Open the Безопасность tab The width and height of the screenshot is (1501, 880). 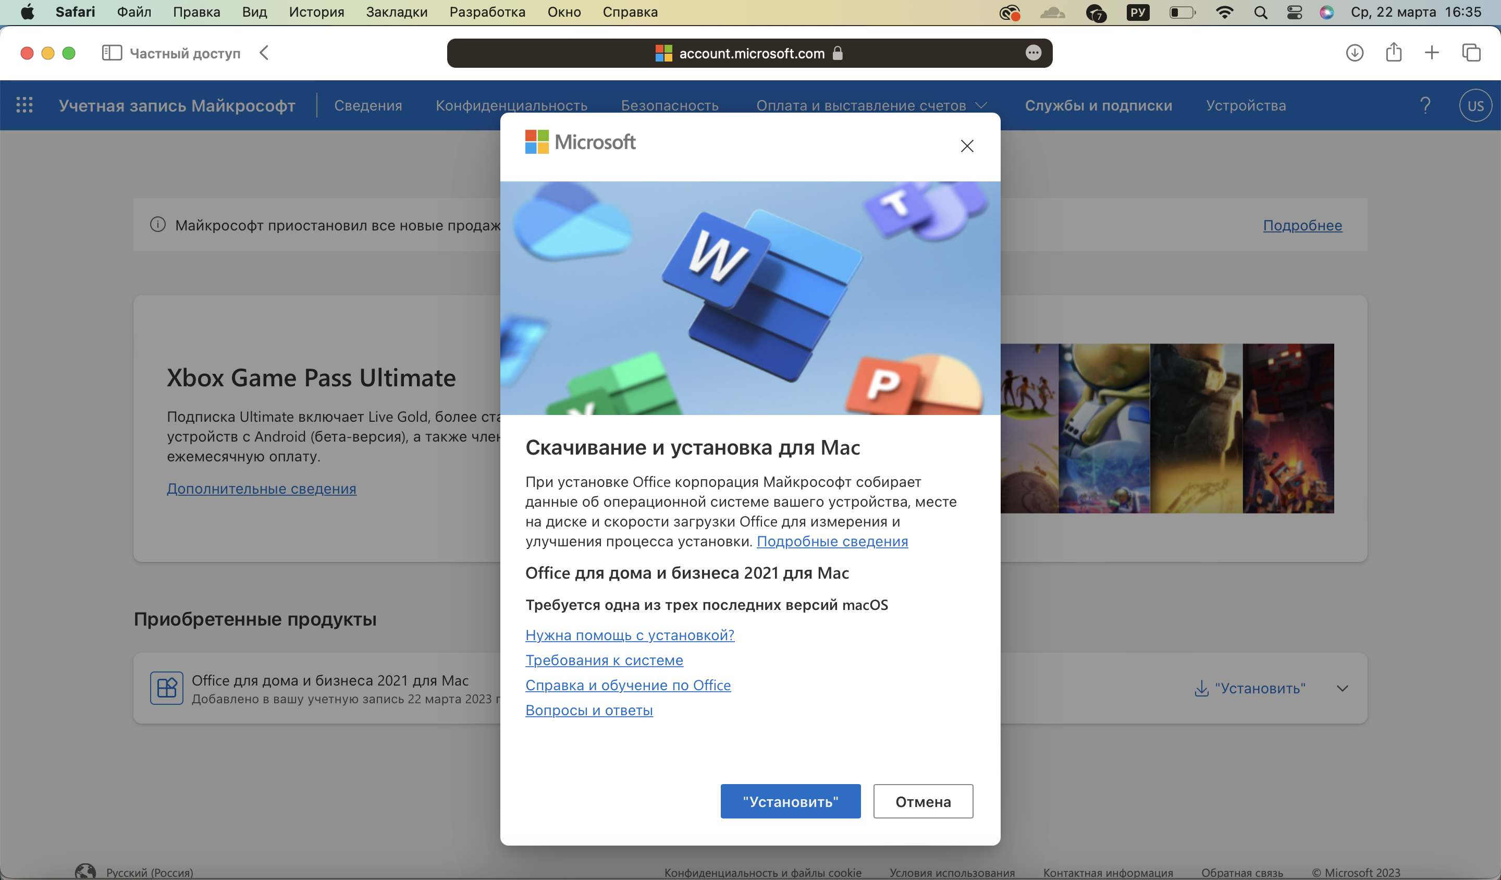pyautogui.click(x=670, y=105)
